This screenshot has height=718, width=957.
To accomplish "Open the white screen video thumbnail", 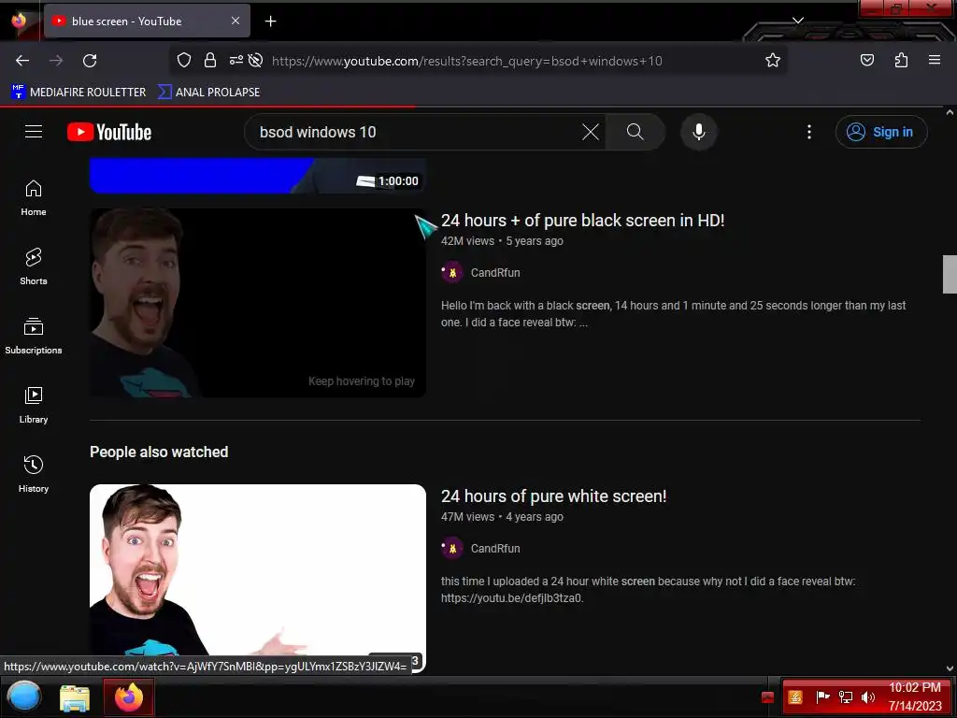I will point(258,578).
